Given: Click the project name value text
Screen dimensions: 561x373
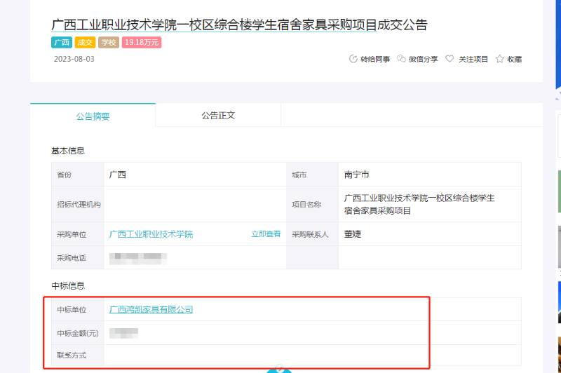Looking at the screenshot, I should click(x=419, y=204).
